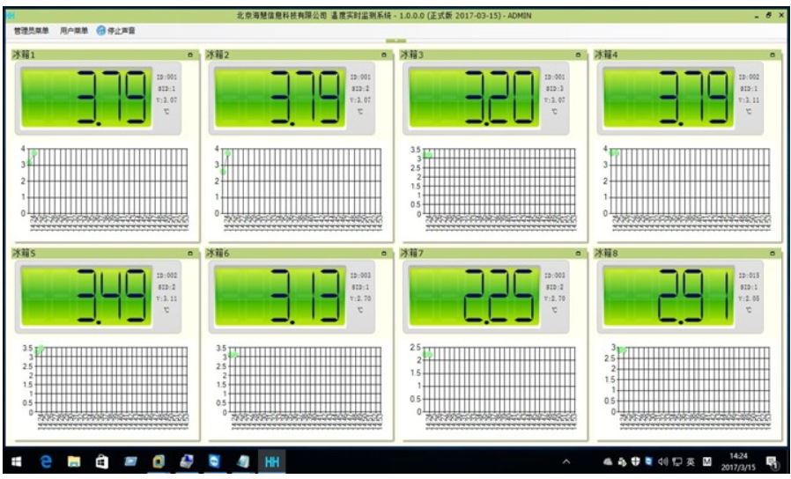Collapse the 冰箱4 panel

[x=773, y=55]
